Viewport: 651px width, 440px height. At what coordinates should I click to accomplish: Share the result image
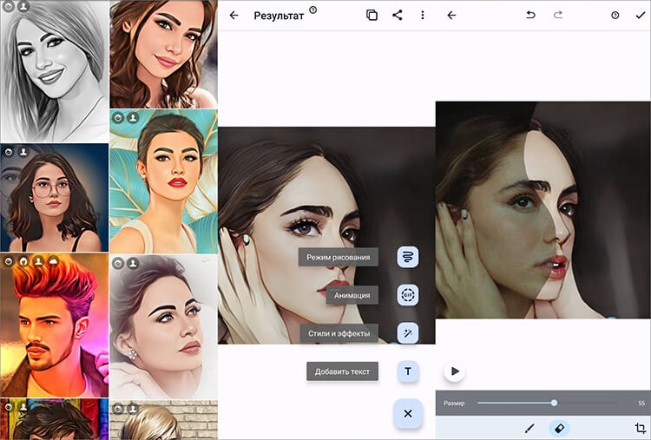coord(398,16)
